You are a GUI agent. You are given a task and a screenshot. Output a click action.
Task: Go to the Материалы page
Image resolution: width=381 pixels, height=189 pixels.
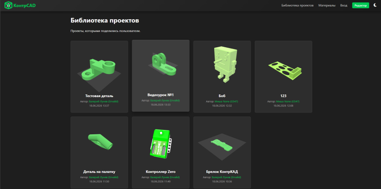pyautogui.click(x=327, y=5)
